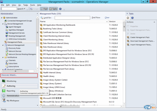157x111 pixels.
Task: Sort by the Name column header
Action: 74,21
